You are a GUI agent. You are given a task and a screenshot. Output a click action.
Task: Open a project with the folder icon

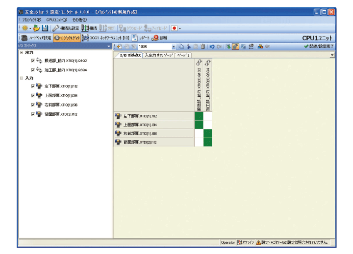[36, 28]
